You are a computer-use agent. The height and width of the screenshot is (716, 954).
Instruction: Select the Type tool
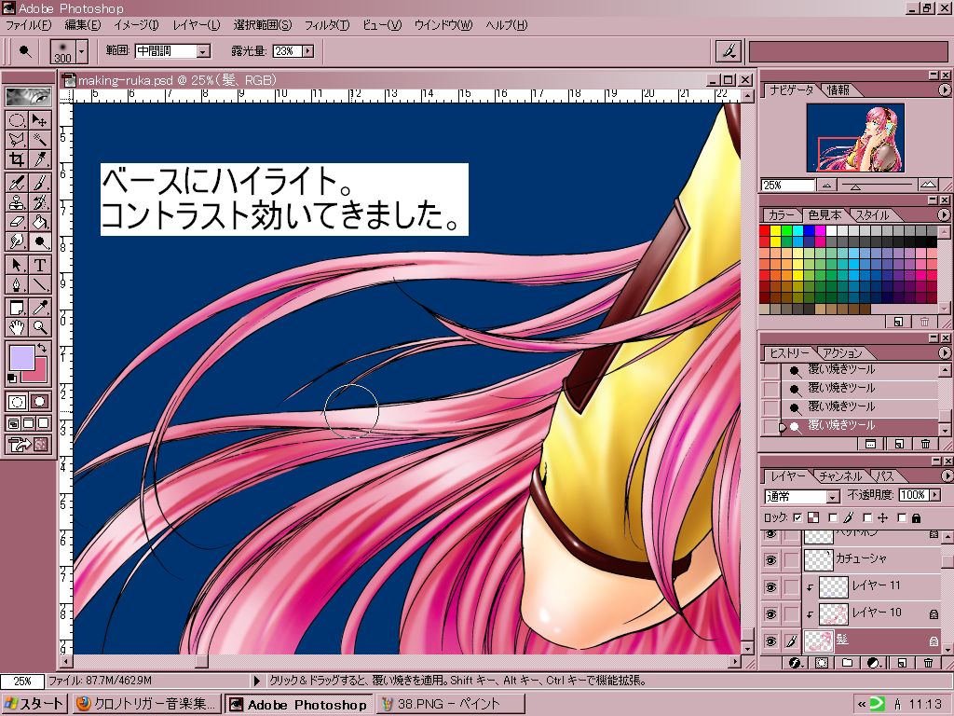pos(40,265)
